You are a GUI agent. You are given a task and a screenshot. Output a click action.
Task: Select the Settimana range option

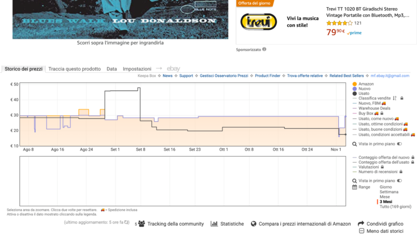pos(390,191)
